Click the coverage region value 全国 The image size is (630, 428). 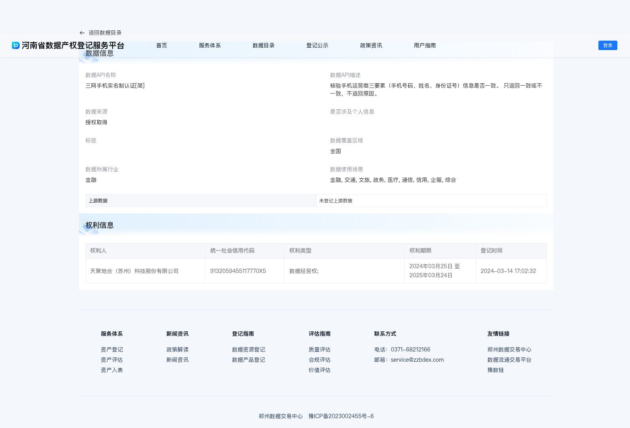click(x=336, y=151)
